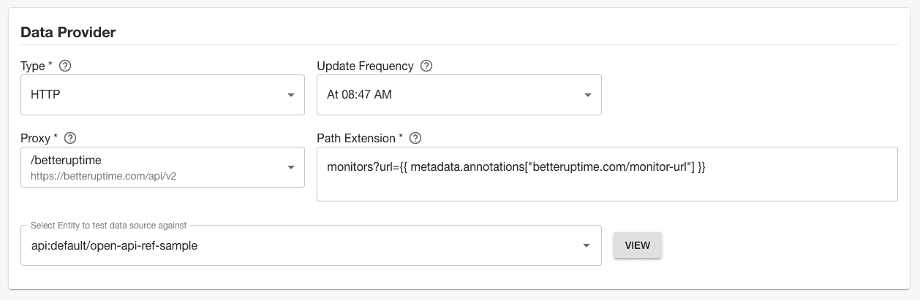Click the 'Select Entity to test' label
Image resolution: width=920 pixels, height=300 pixels.
(109, 225)
